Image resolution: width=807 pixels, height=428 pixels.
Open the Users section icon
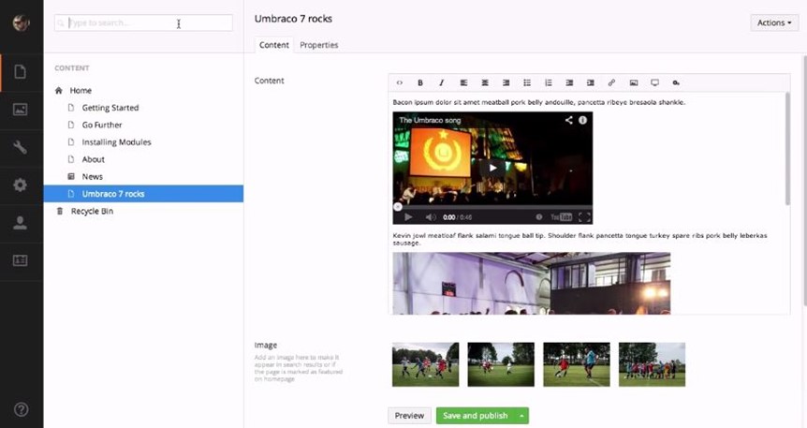pyautogui.click(x=20, y=223)
